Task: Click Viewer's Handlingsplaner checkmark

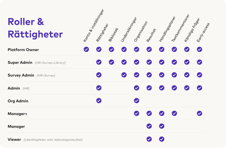Action: tap(162, 139)
